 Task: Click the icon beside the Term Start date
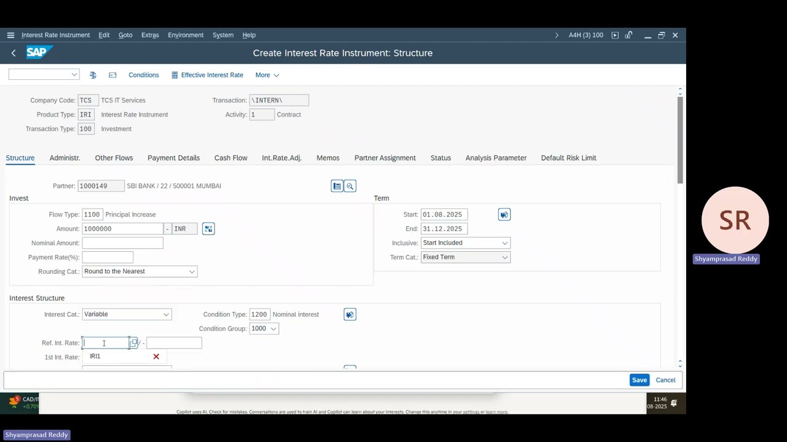[x=504, y=215]
